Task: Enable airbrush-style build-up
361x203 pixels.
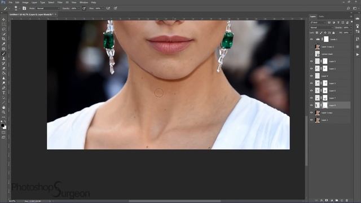Action: click(108, 8)
